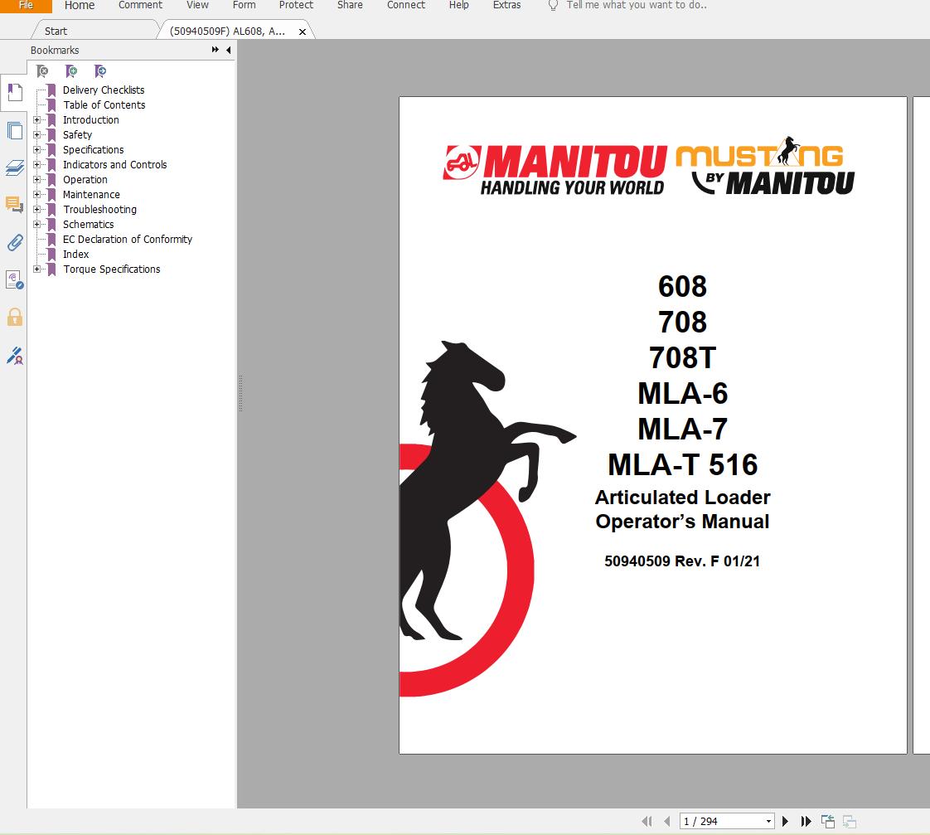This screenshot has width=930, height=835.
Task: Open the EC Declaration of Conformity bookmark
Action: 128,239
